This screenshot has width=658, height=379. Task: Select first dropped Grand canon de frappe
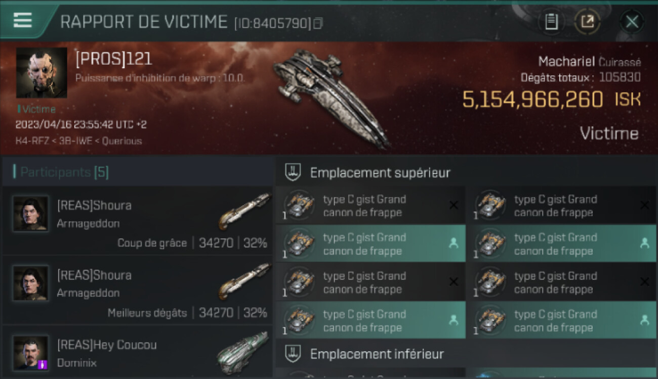pos(371,244)
